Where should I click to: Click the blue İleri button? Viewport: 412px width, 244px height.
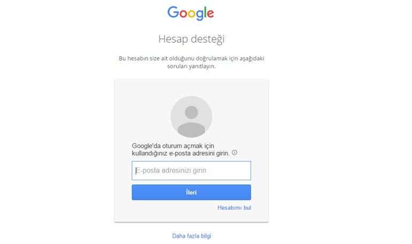192,192
